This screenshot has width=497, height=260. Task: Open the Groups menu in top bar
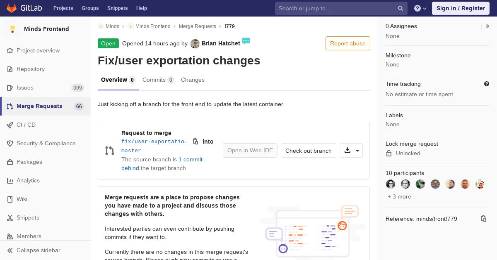tap(90, 8)
